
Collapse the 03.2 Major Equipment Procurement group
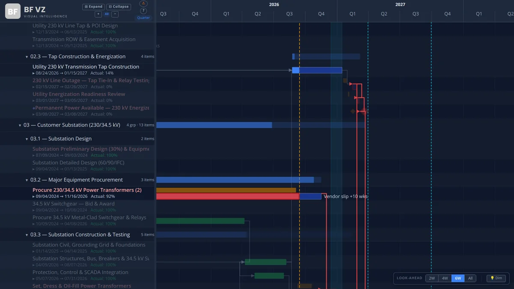(27, 180)
